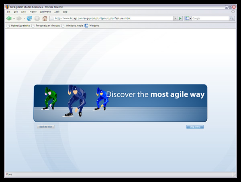Screen dimensions: 241x182
Task: Click the Skip intro button
Action: coord(195,127)
